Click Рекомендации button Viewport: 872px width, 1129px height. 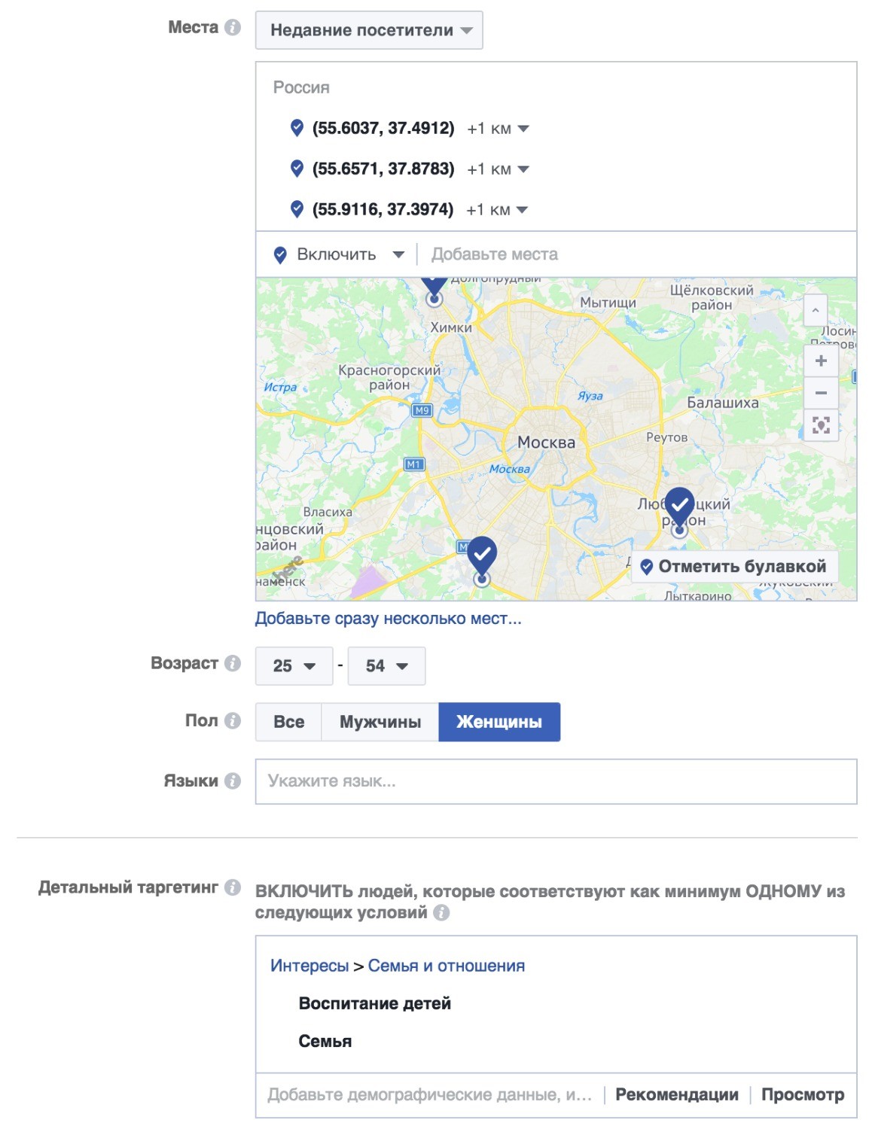click(x=677, y=1095)
